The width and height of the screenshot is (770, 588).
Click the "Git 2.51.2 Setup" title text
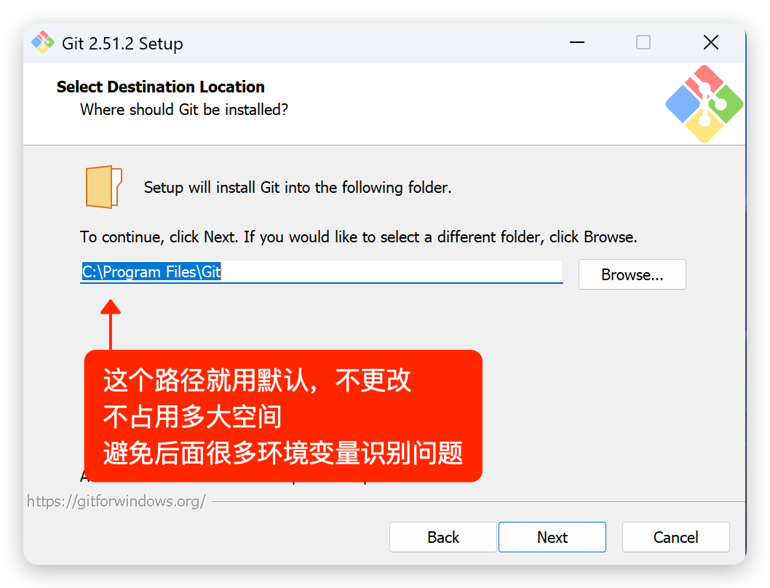point(122,44)
